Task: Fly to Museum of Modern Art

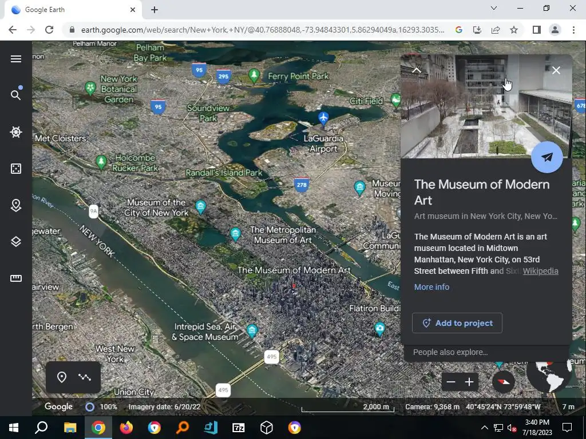Action: [547, 157]
